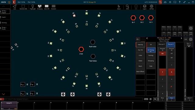195x110 pixels.
Task: Click the red window-layout icon in title bar
Action: (x=160, y=2)
